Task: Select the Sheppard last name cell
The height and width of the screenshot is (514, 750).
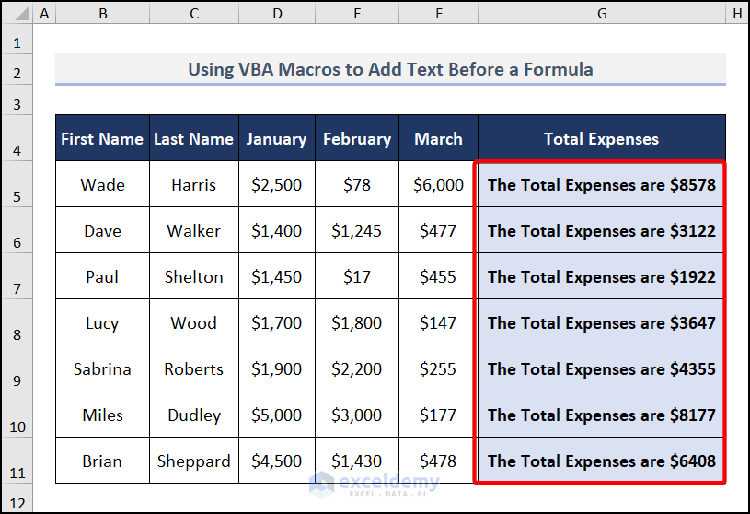Action: coord(194,461)
